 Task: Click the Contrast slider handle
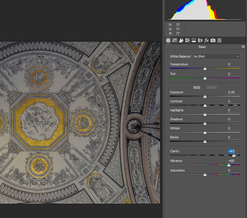[x=205, y=106]
